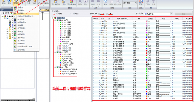Click the 配置 icon in the 浏览 group
This screenshot has height=102, width=194.
[141, 1]
